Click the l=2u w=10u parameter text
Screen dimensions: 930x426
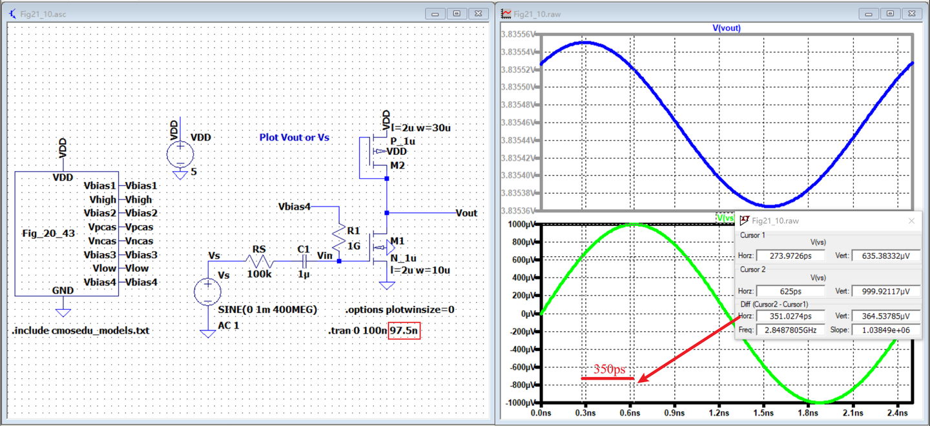click(420, 270)
